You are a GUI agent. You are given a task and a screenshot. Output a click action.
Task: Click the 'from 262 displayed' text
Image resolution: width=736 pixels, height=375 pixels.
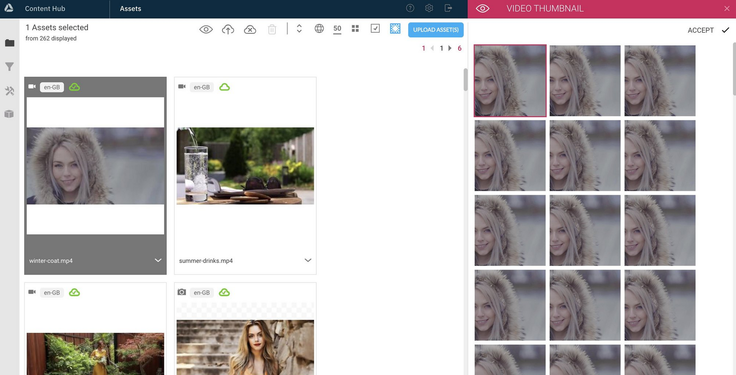tap(51, 38)
